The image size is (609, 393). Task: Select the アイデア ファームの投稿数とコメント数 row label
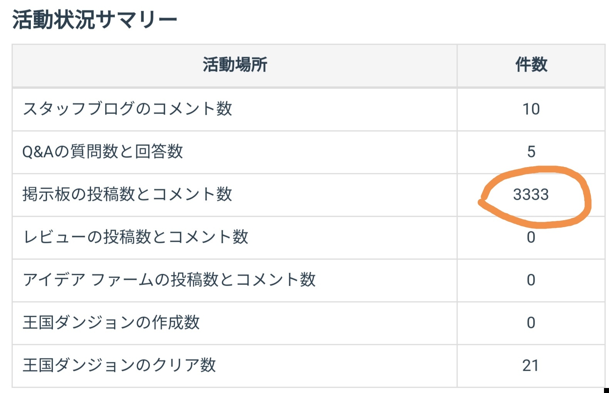coord(169,280)
